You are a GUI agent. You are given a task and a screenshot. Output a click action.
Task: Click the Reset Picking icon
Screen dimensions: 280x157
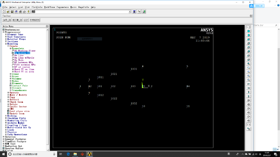click(139, 11)
